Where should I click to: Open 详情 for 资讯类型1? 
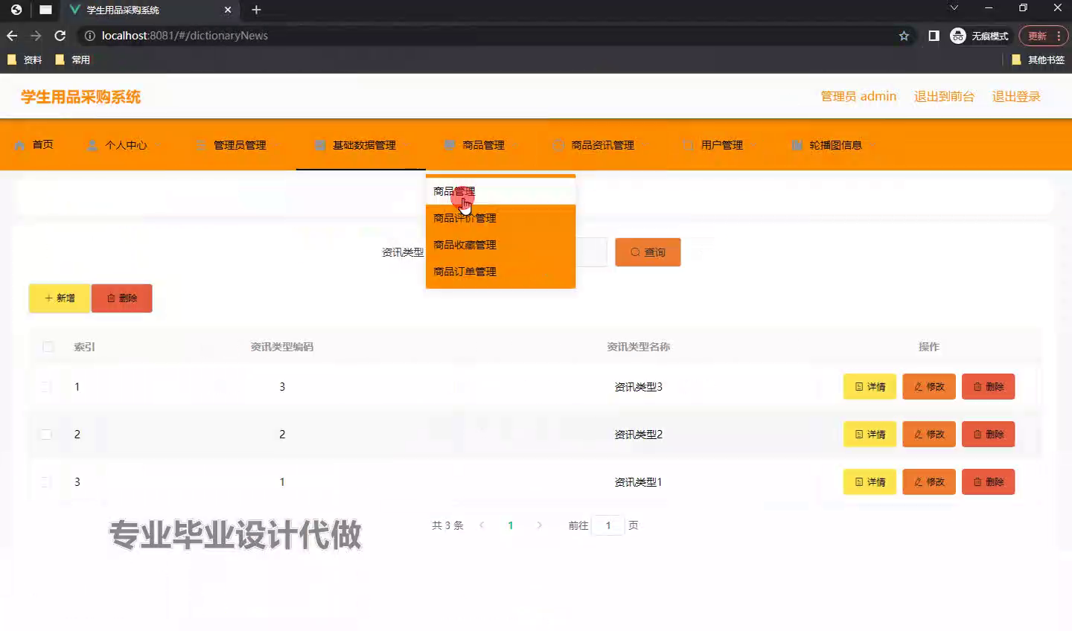pos(870,482)
